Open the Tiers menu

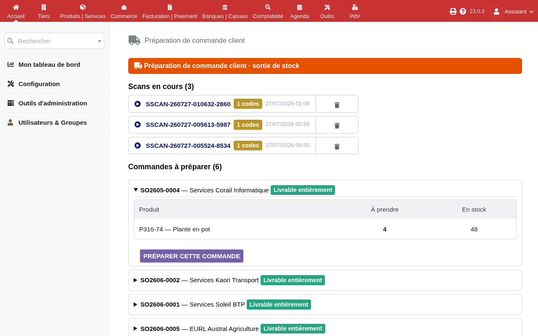click(44, 11)
